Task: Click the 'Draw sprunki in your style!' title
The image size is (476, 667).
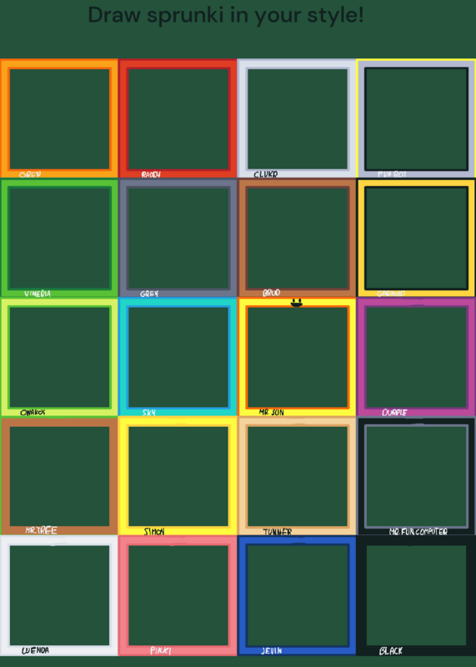Action: coord(226,15)
